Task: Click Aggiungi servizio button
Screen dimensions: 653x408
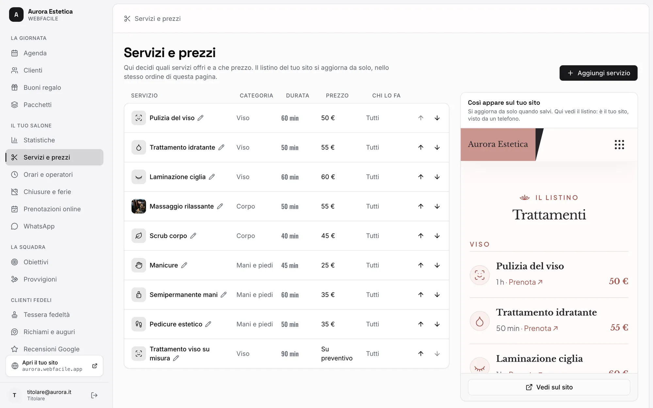Action: tap(598, 73)
